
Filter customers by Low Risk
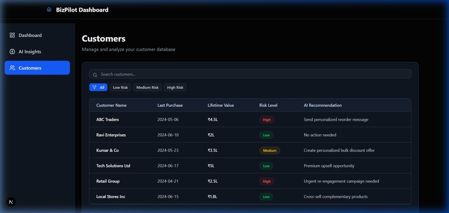(x=120, y=87)
